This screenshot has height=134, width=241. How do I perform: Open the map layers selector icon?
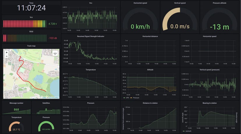coord(55,53)
